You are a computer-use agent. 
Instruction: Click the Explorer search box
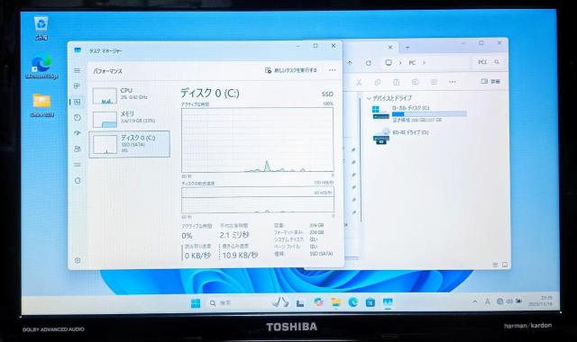(489, 62)
